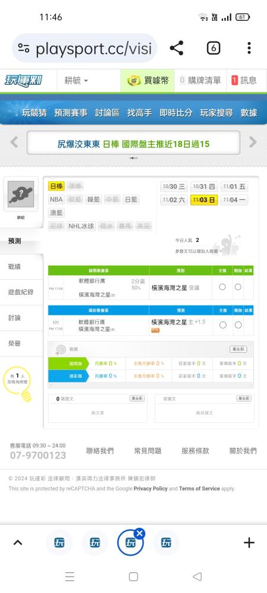The height and width of the screenshot is (593, 267).
Task: Select the 11/04 一 date button
Action: (234, 200)
